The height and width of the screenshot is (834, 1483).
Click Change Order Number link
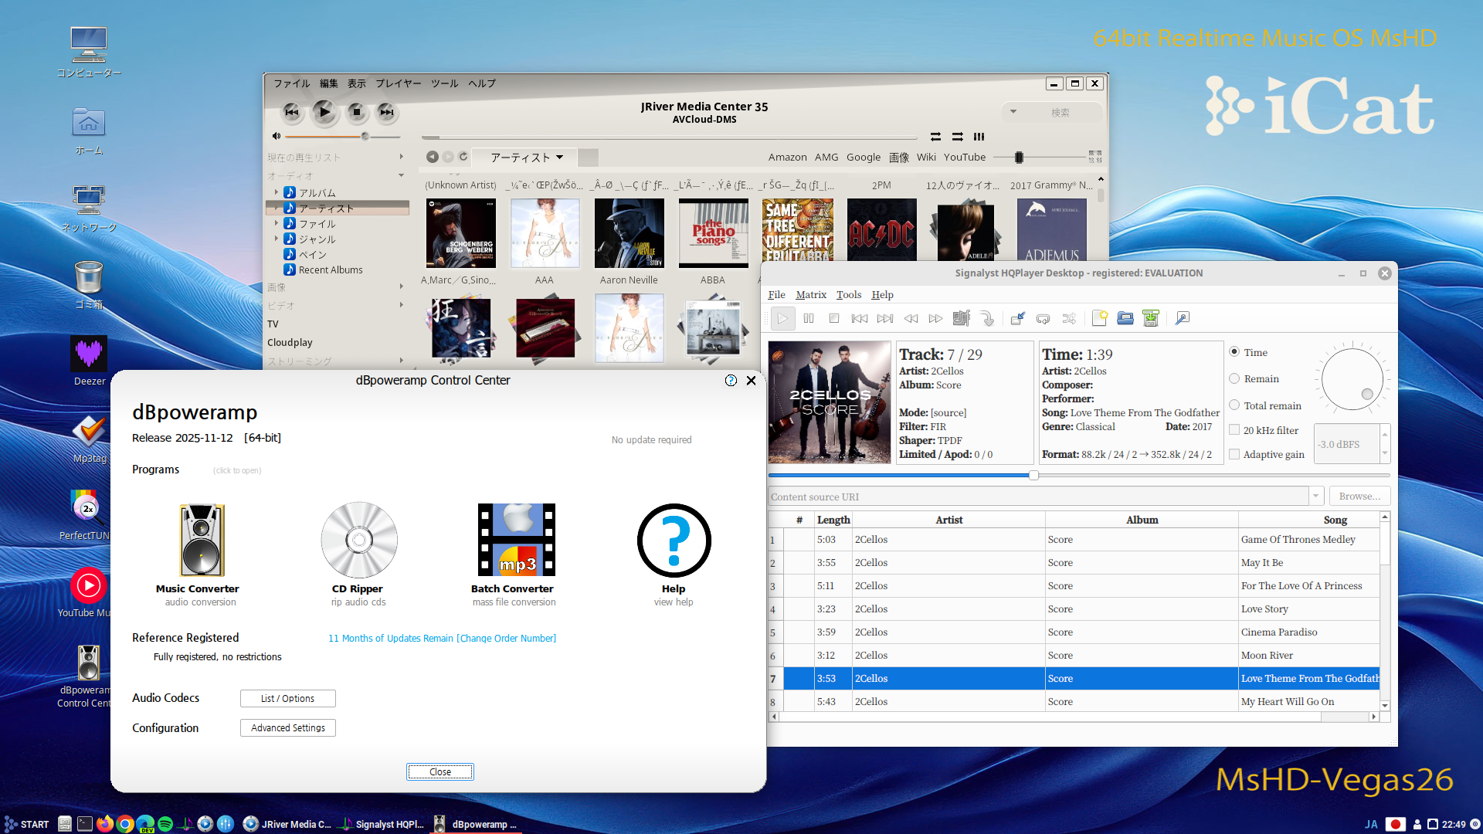[x=507, y=638]
